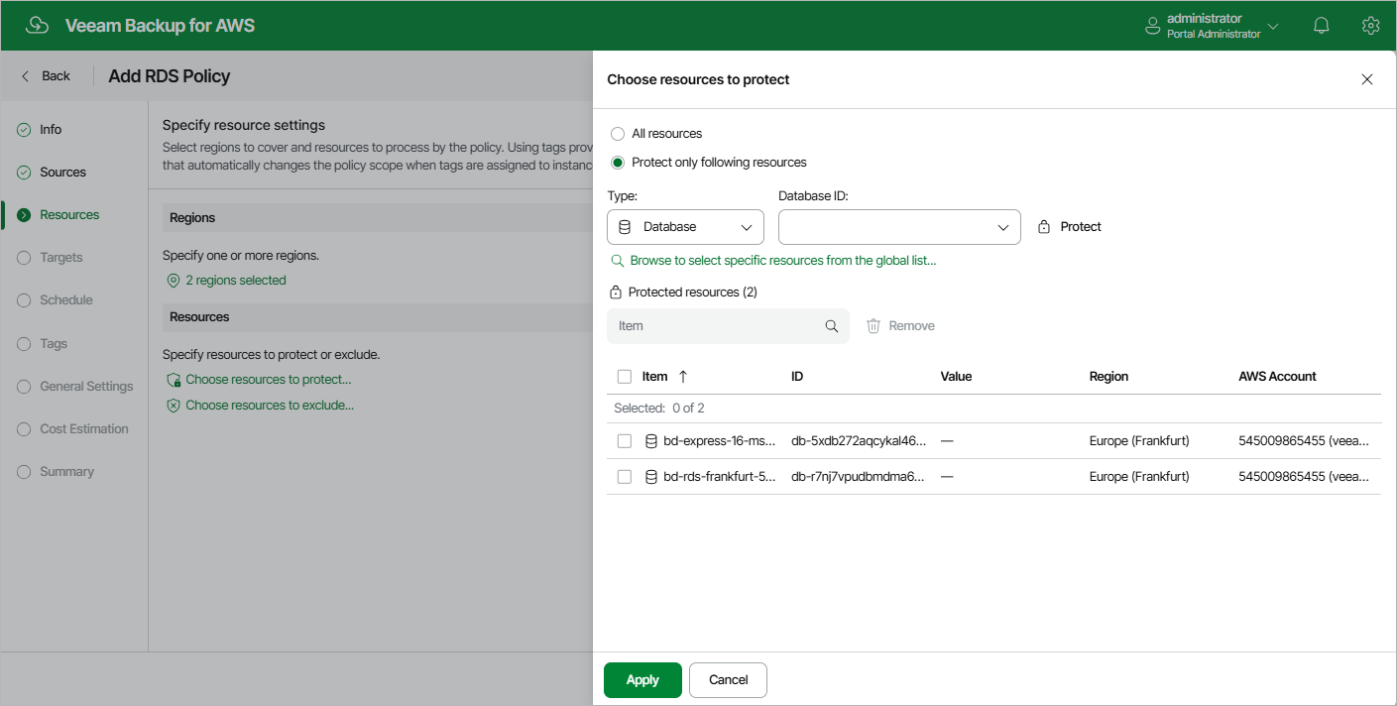Click the administrator user avatar icon
The image size is (1397, 706).
pos(1153,26)
